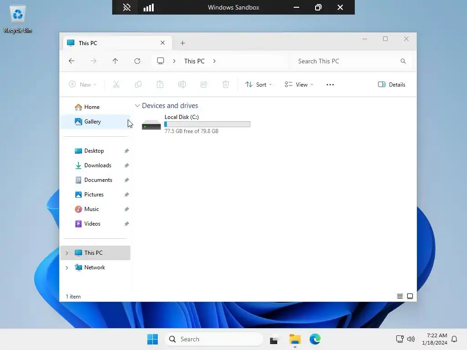Screen dimensions: 467x350
Task: Open notifications bell icon
Action: [455, 339]
